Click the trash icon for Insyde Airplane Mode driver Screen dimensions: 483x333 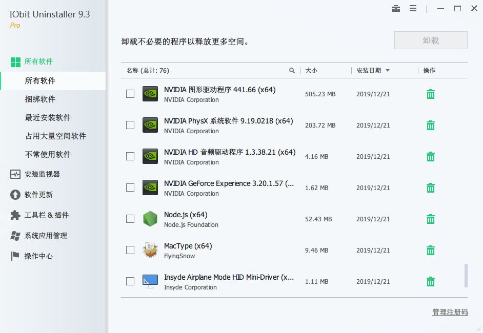click(430, 282)
